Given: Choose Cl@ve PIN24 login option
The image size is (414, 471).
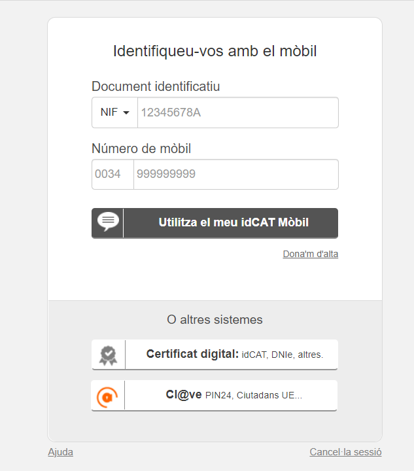Looking at the screenshot, I should click(215, 395).
